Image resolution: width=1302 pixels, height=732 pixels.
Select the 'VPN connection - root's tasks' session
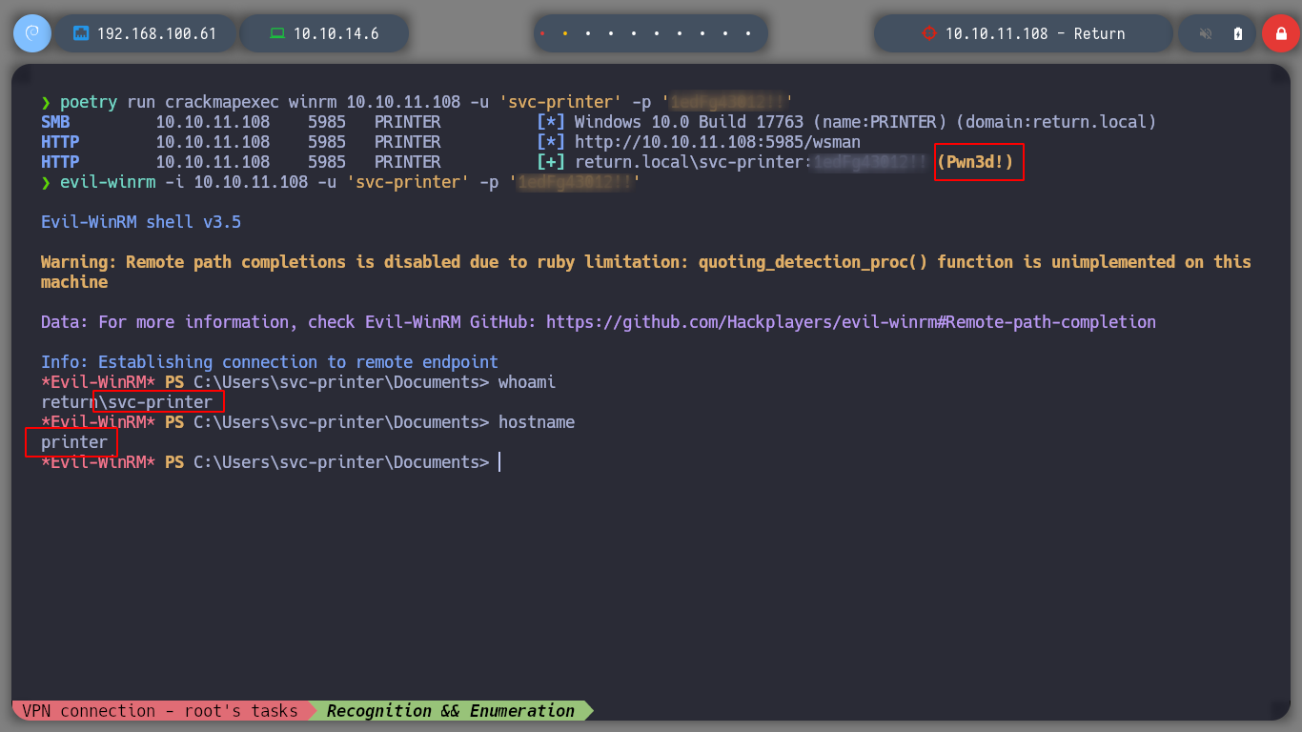pyautogui.click(x=160, y=711)
